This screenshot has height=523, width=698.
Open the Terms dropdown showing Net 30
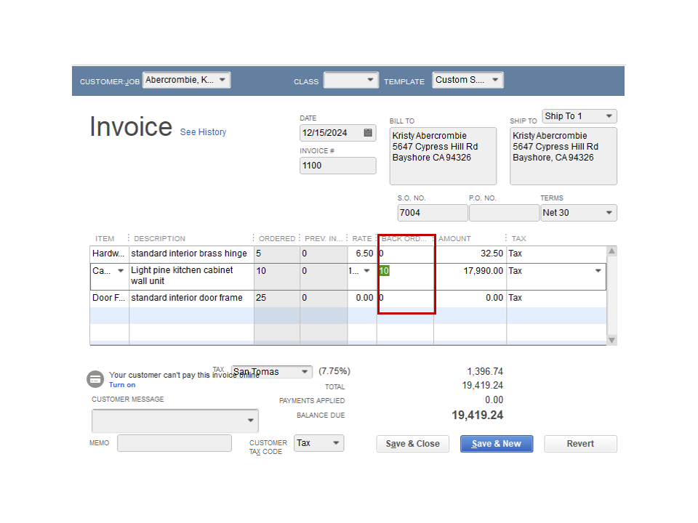[611, 212]
